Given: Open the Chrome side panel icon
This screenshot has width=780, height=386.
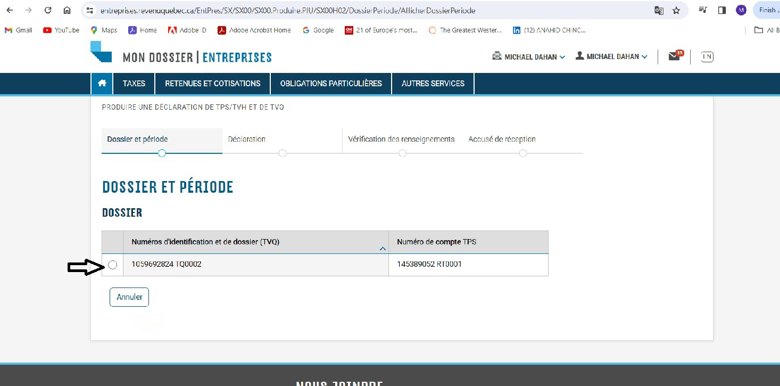Looking at the screenshot, I should pos(722,10).
